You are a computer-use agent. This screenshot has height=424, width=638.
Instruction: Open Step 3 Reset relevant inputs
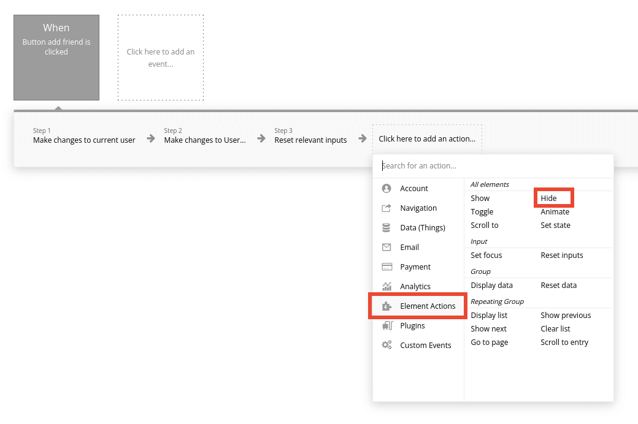(x=310, y=136)
